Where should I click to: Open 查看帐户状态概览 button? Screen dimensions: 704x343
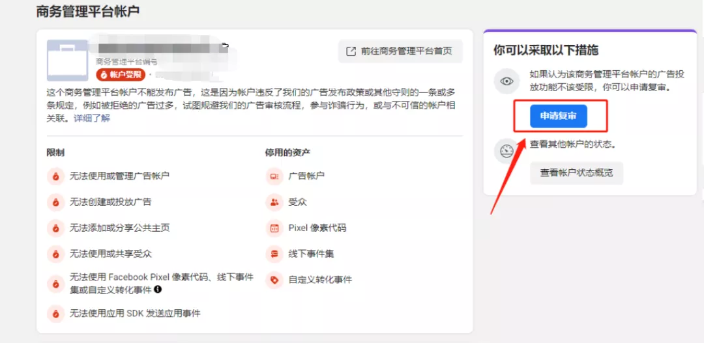pos(576,172)
